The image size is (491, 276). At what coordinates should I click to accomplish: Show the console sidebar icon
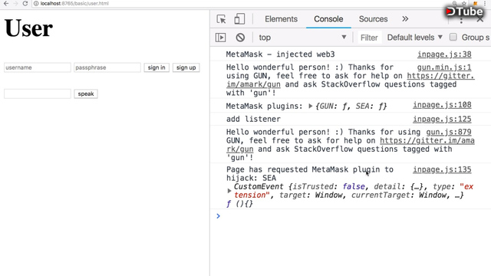pyautogui.click(x=220, y=38)
